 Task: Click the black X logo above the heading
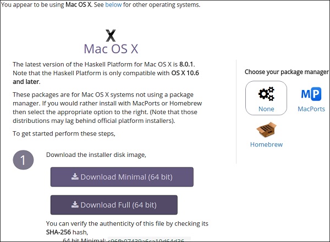[111, 36]
